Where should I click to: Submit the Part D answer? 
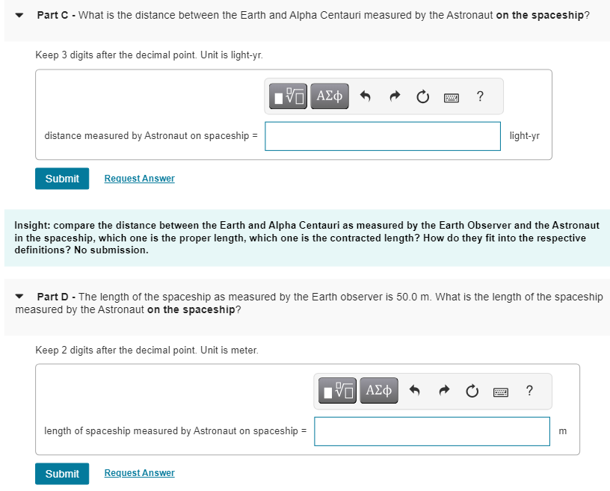61,473
